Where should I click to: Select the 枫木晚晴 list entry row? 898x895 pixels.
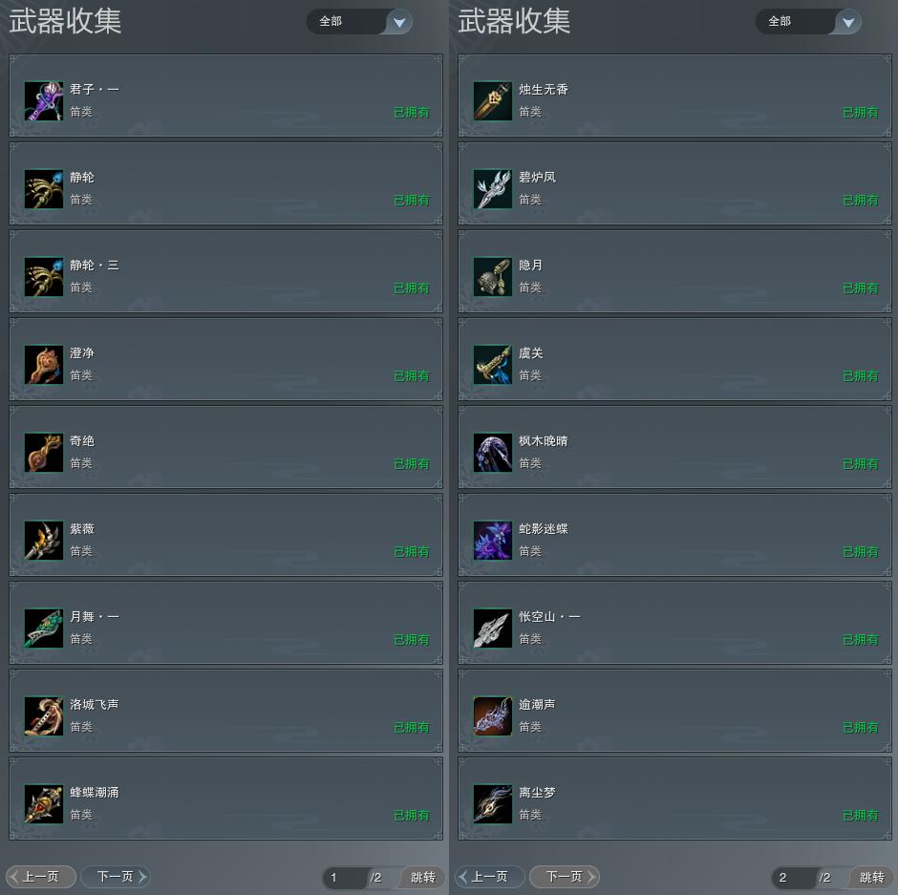click(x=674, y=447)
